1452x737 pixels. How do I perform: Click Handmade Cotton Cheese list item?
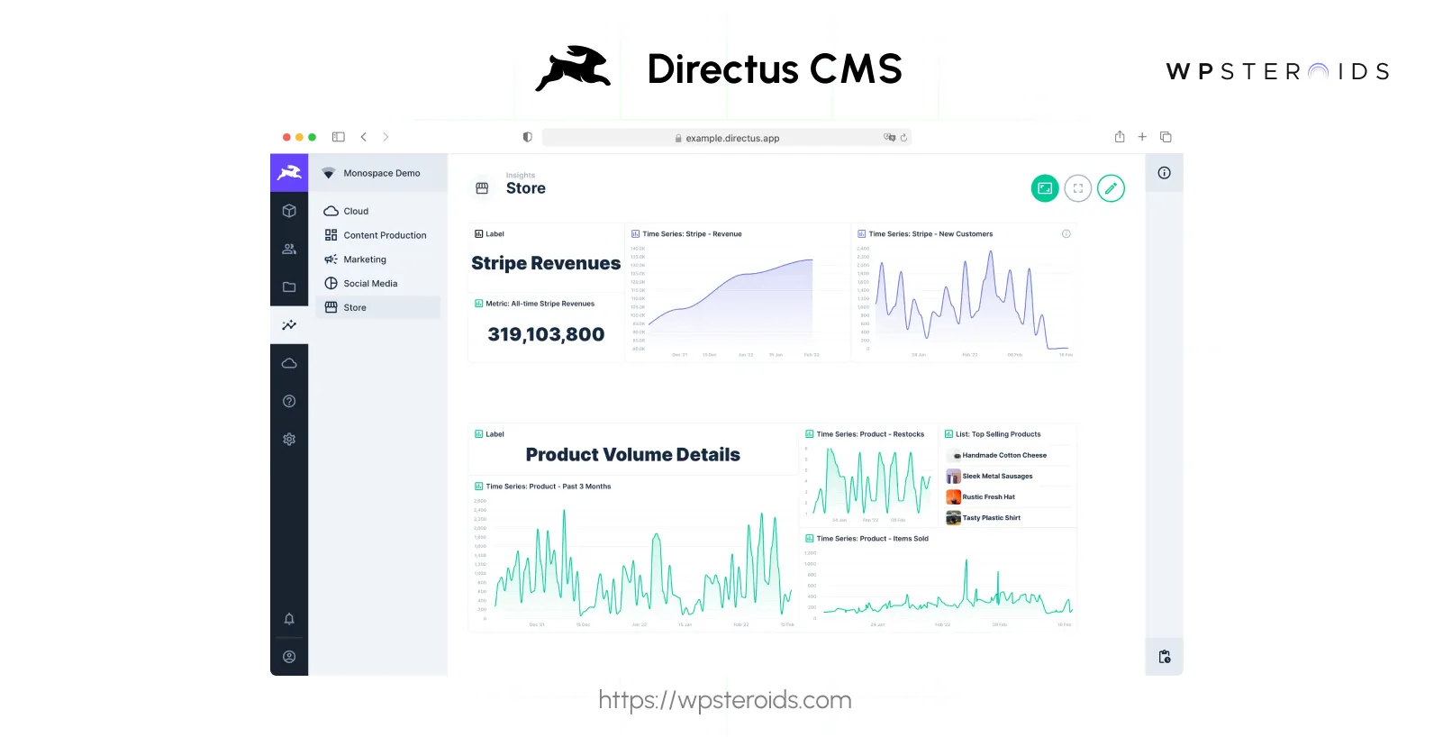coord(1007,455)
